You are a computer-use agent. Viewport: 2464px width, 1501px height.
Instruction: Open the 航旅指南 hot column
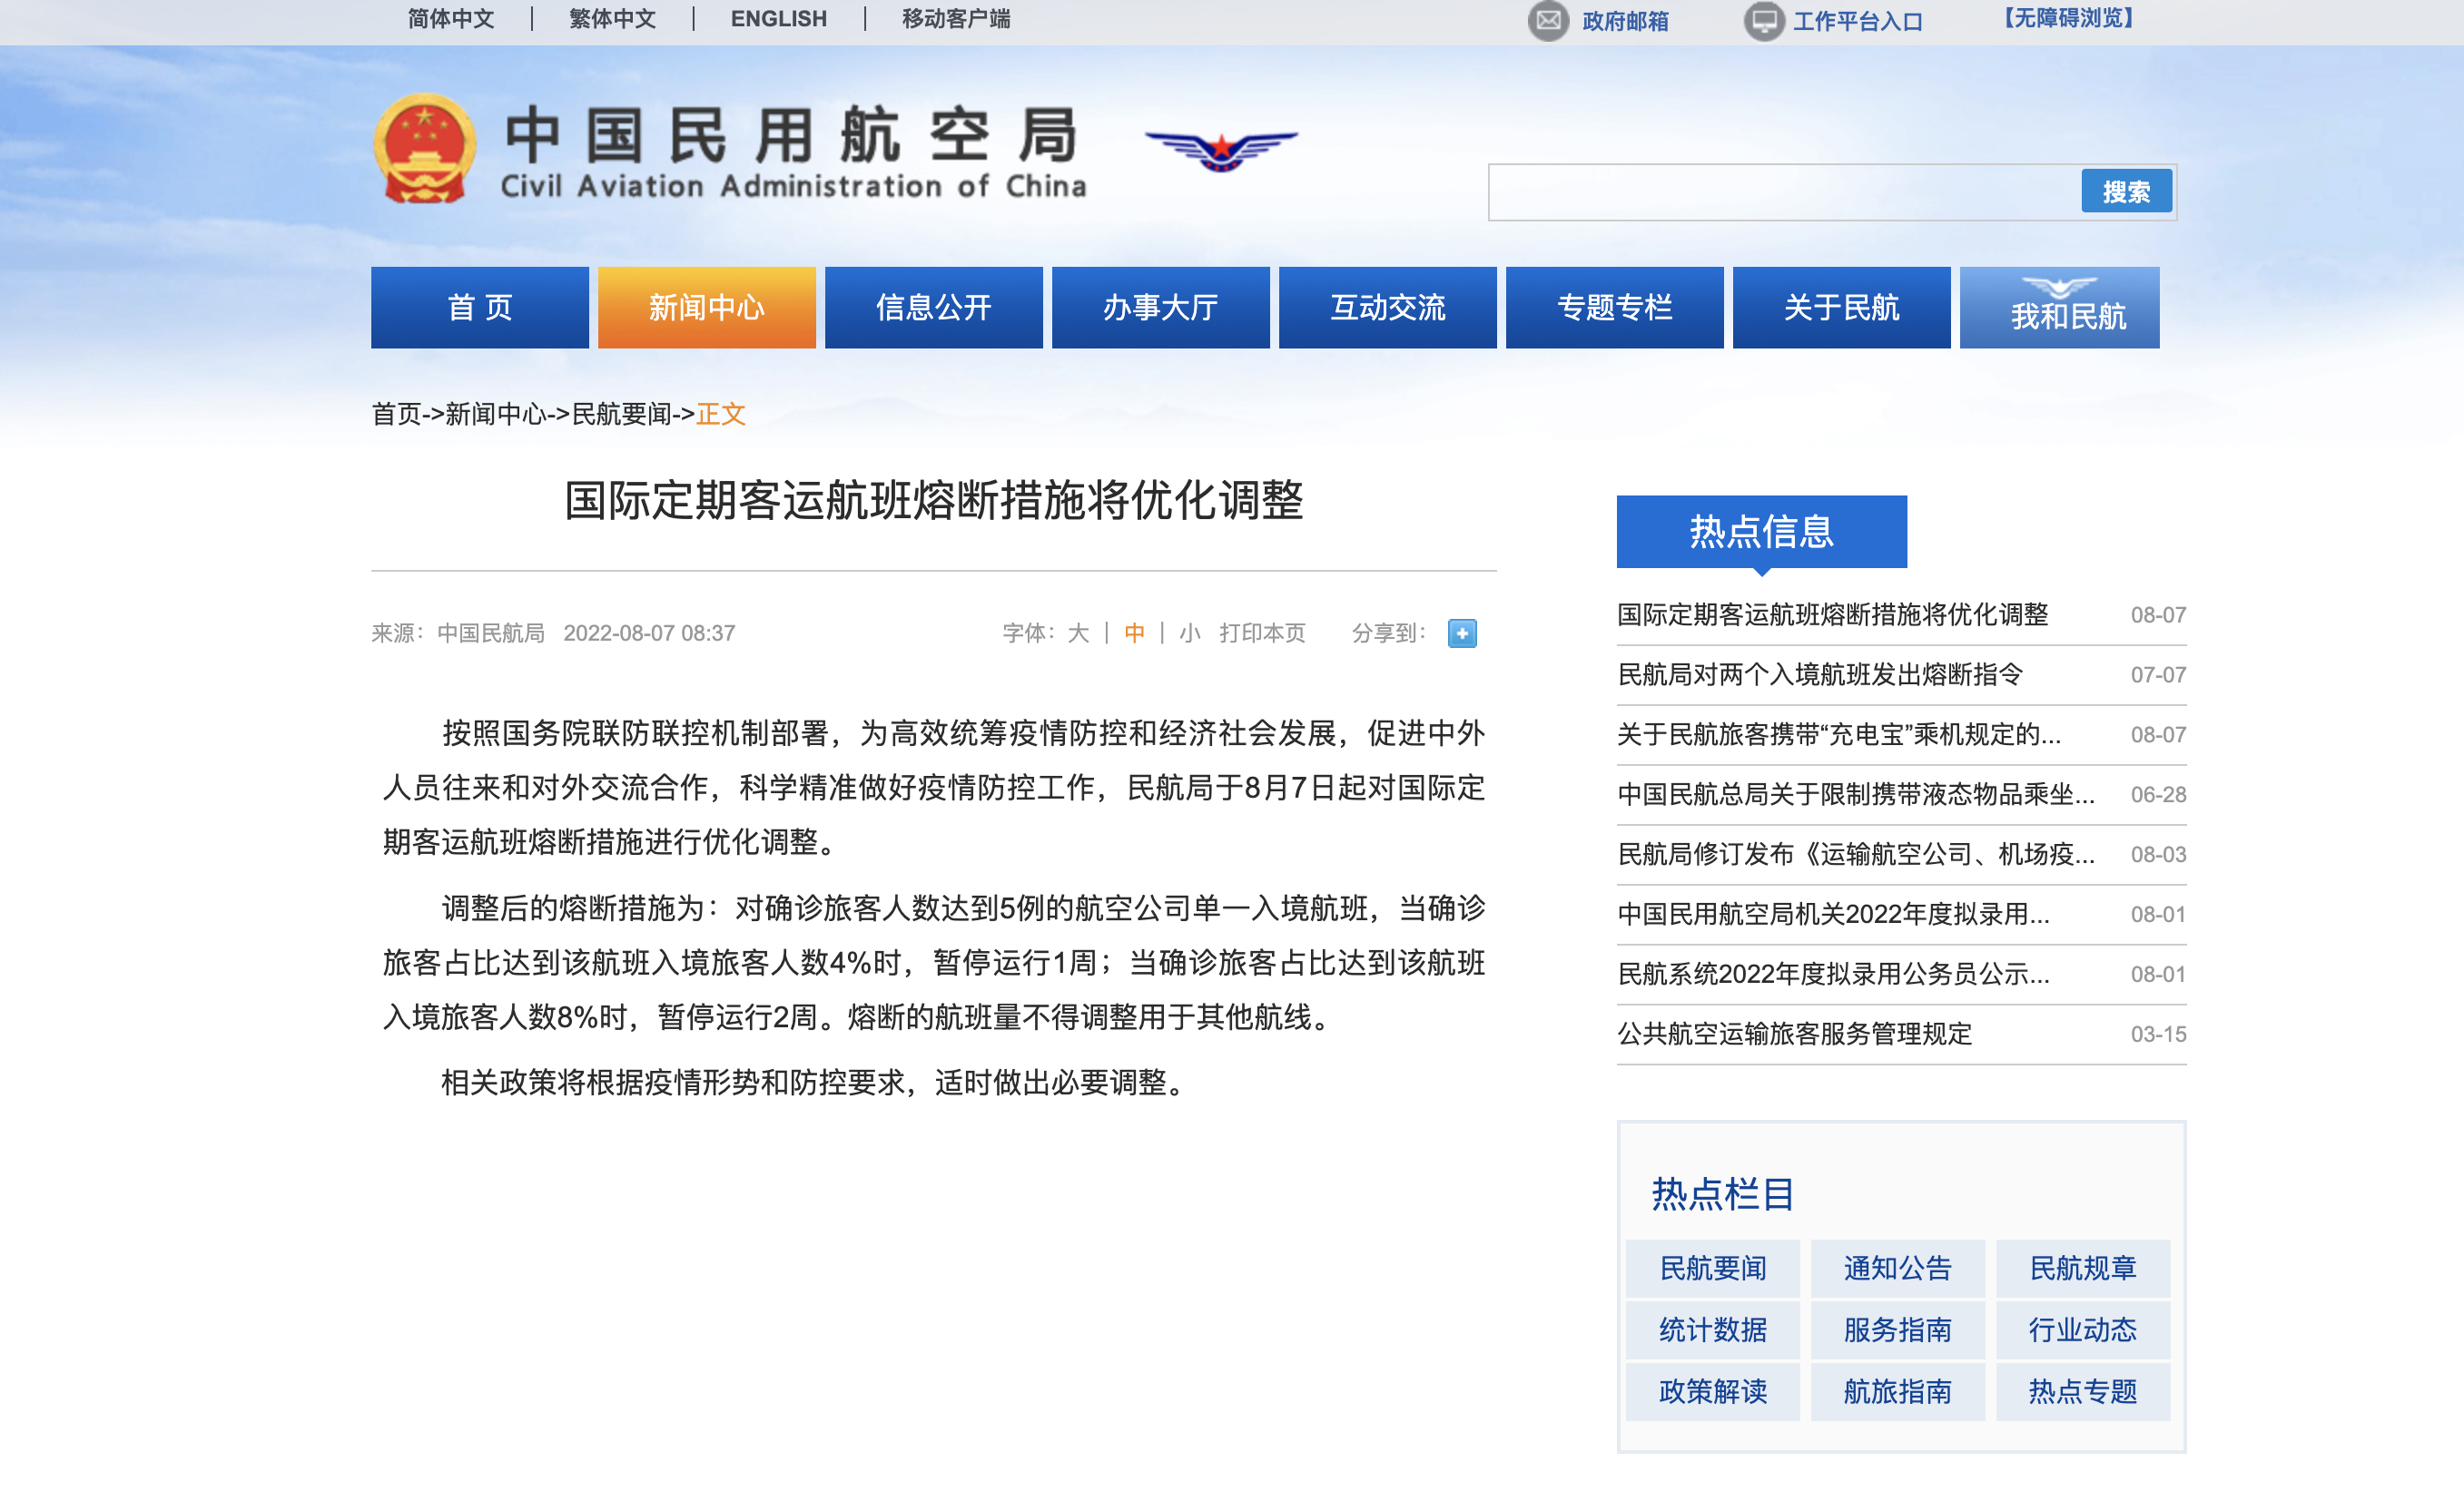(1897, 1390)
